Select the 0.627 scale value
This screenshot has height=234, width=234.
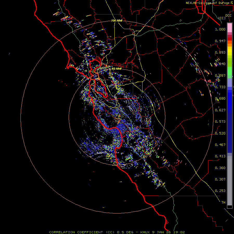tap(220, 110)
